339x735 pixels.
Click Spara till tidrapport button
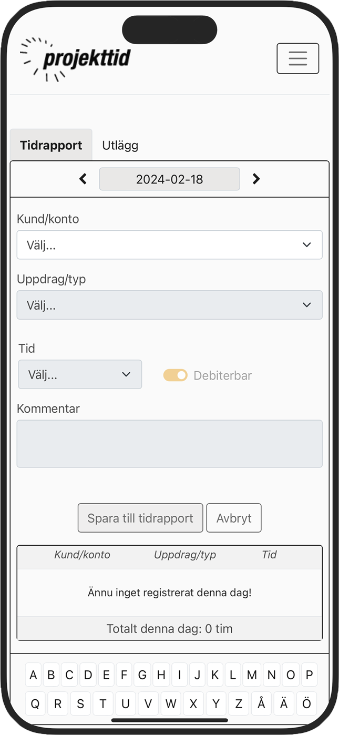pos(140,518)
